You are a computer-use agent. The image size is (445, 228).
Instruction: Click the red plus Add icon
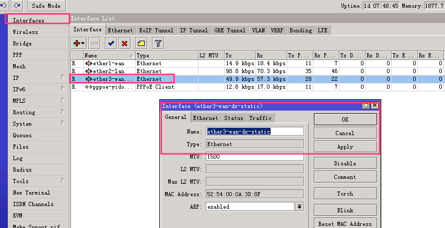(77, 43)
